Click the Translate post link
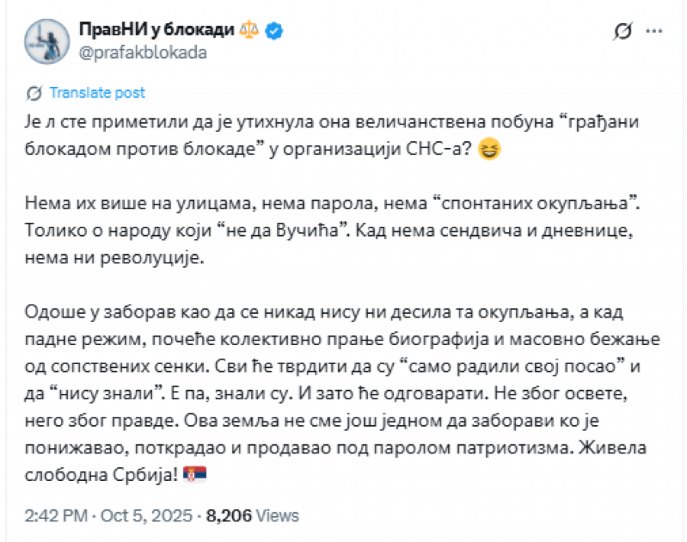This screenshot has width=687, height=542. pyautogui.click(x=97, y=93)
